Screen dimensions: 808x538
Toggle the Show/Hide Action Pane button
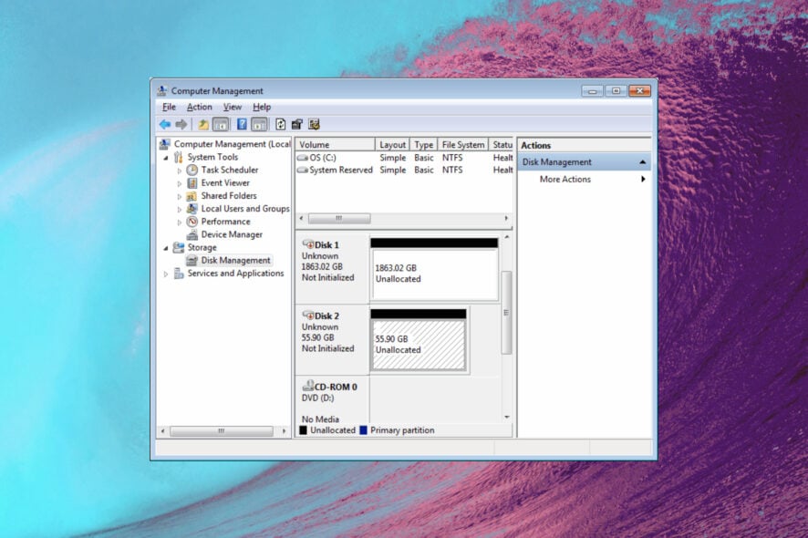pyautogui.click(x=261, y=123)
